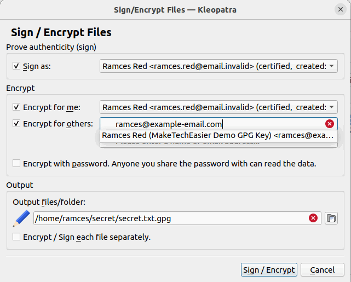The height and width of the screenshot is (282, 351).
Task: Click the blue pencil output icon
Action: point(21,218)
